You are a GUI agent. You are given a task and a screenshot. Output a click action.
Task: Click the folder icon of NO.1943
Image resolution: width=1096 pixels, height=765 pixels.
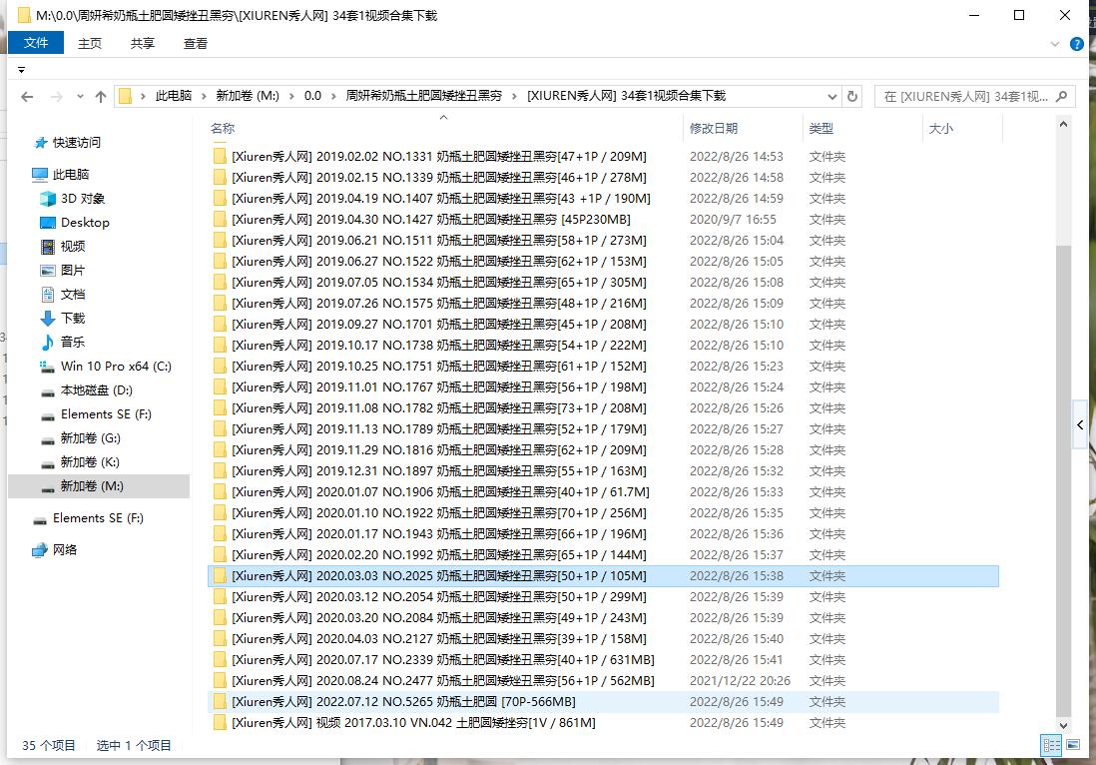tap(220, 534)
